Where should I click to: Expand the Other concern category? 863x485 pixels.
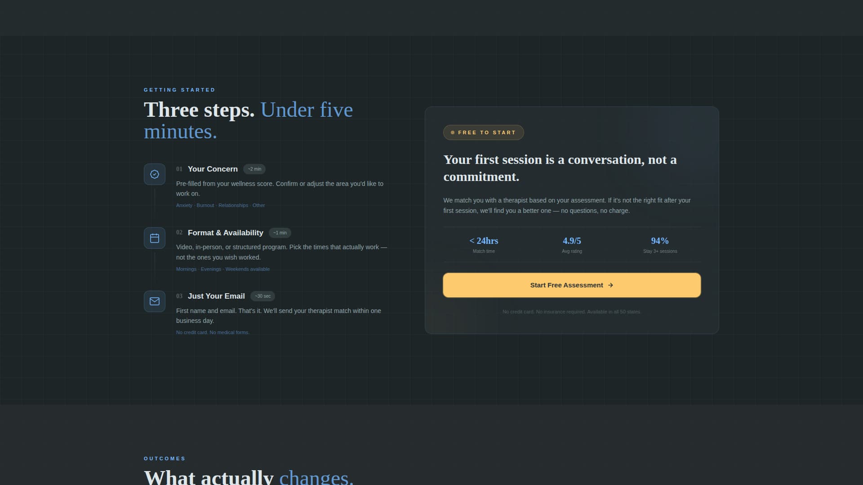point(258,205)
